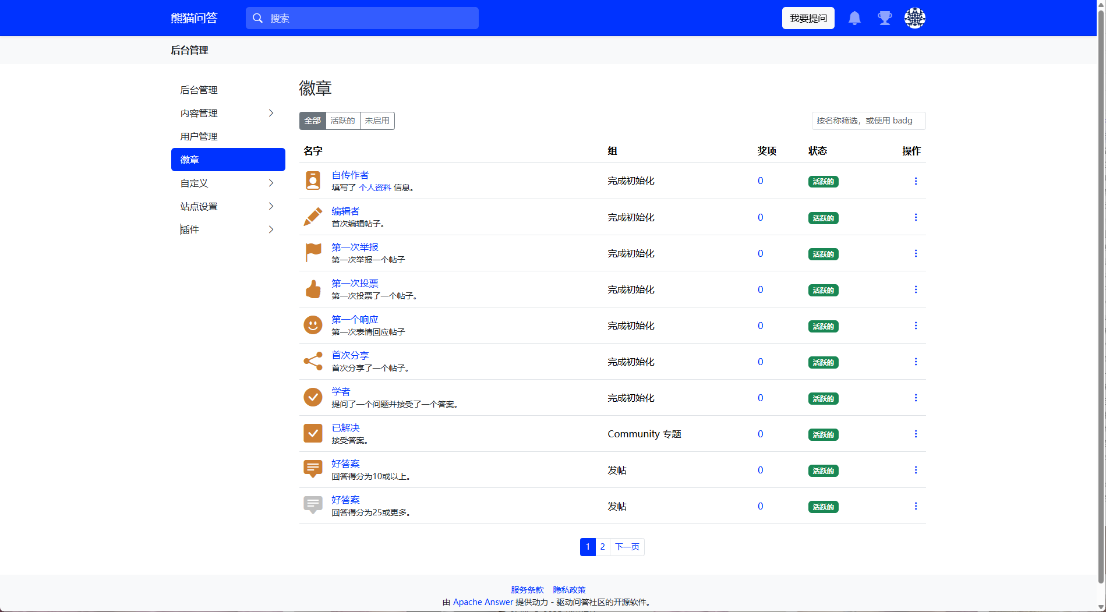
Task: Open the 自传作者 badge link
Action: (x=350, y=175)
